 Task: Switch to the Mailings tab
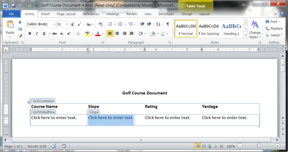click(113, 14)
